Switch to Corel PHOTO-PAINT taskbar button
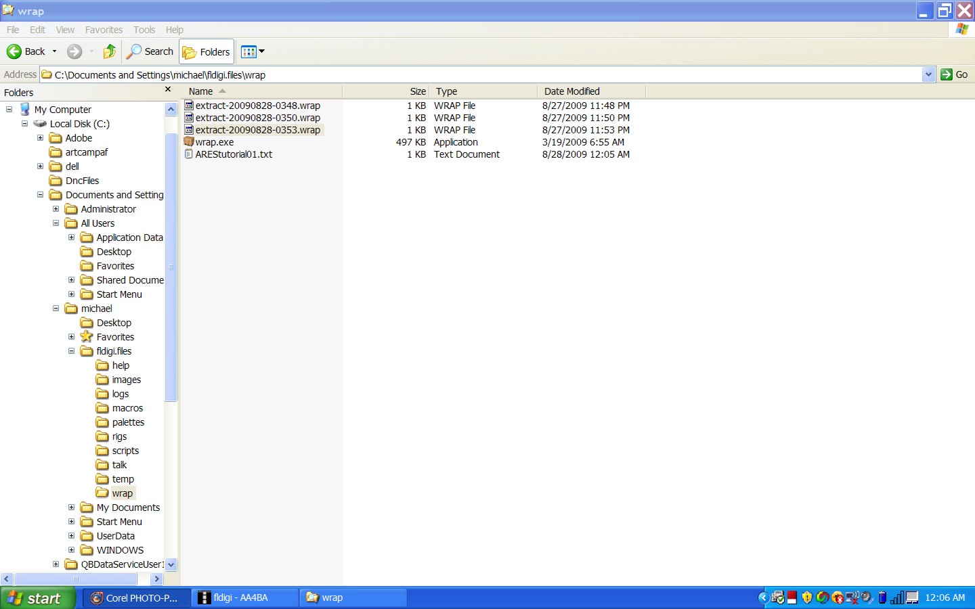The height and width of the screenshot is (609, 975). (x=135, y=597)
